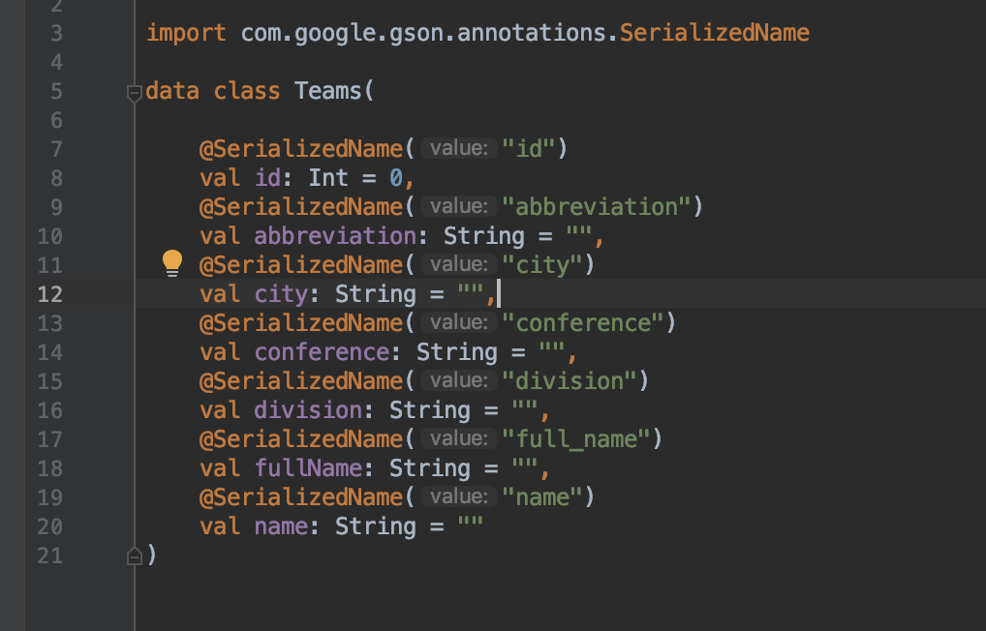The width and height of the screenshot is (986, 631).
Task: Click the value: hint before "id"
Action: click(x=459, y=148)
